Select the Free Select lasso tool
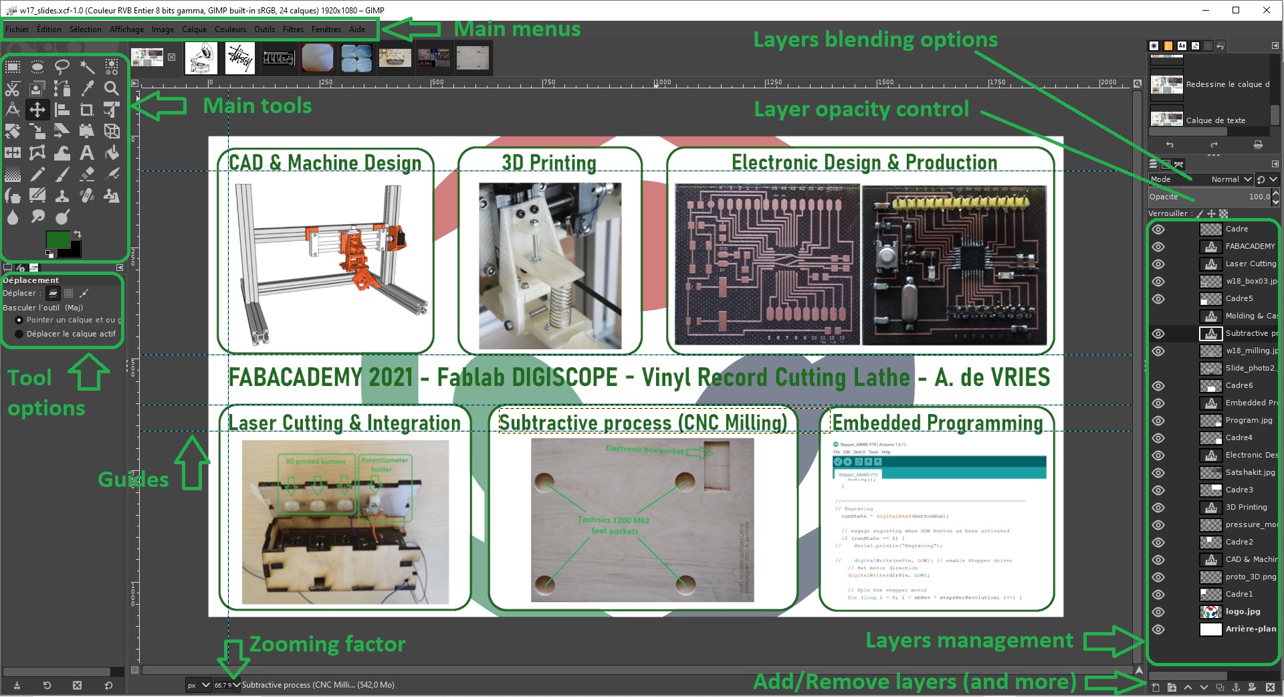 [x=62, y=67]
